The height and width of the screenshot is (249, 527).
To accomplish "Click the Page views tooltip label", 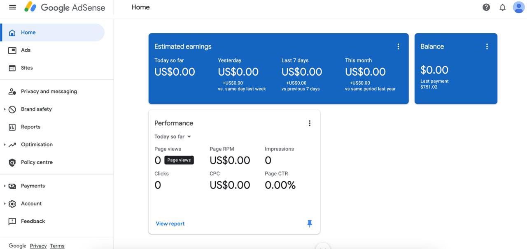I will [179, 160].
